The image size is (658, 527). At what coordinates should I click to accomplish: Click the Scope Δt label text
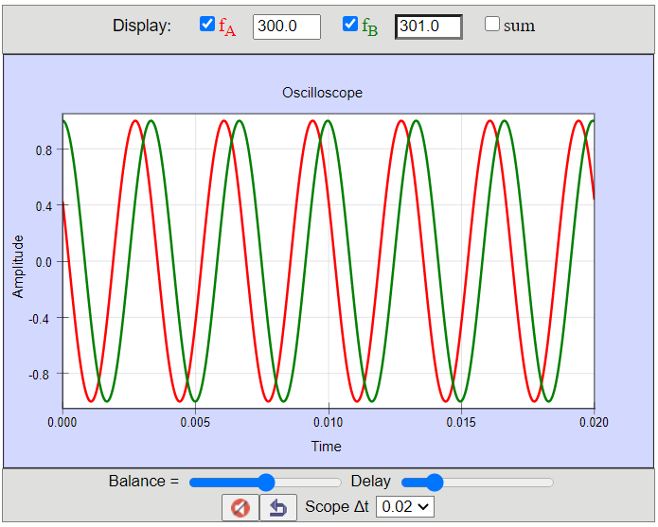point(337,506)
